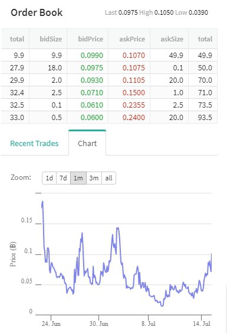Click the 24. Jun axis label
The width and height of the screenshot is (227, 333).
pos(51,324)
